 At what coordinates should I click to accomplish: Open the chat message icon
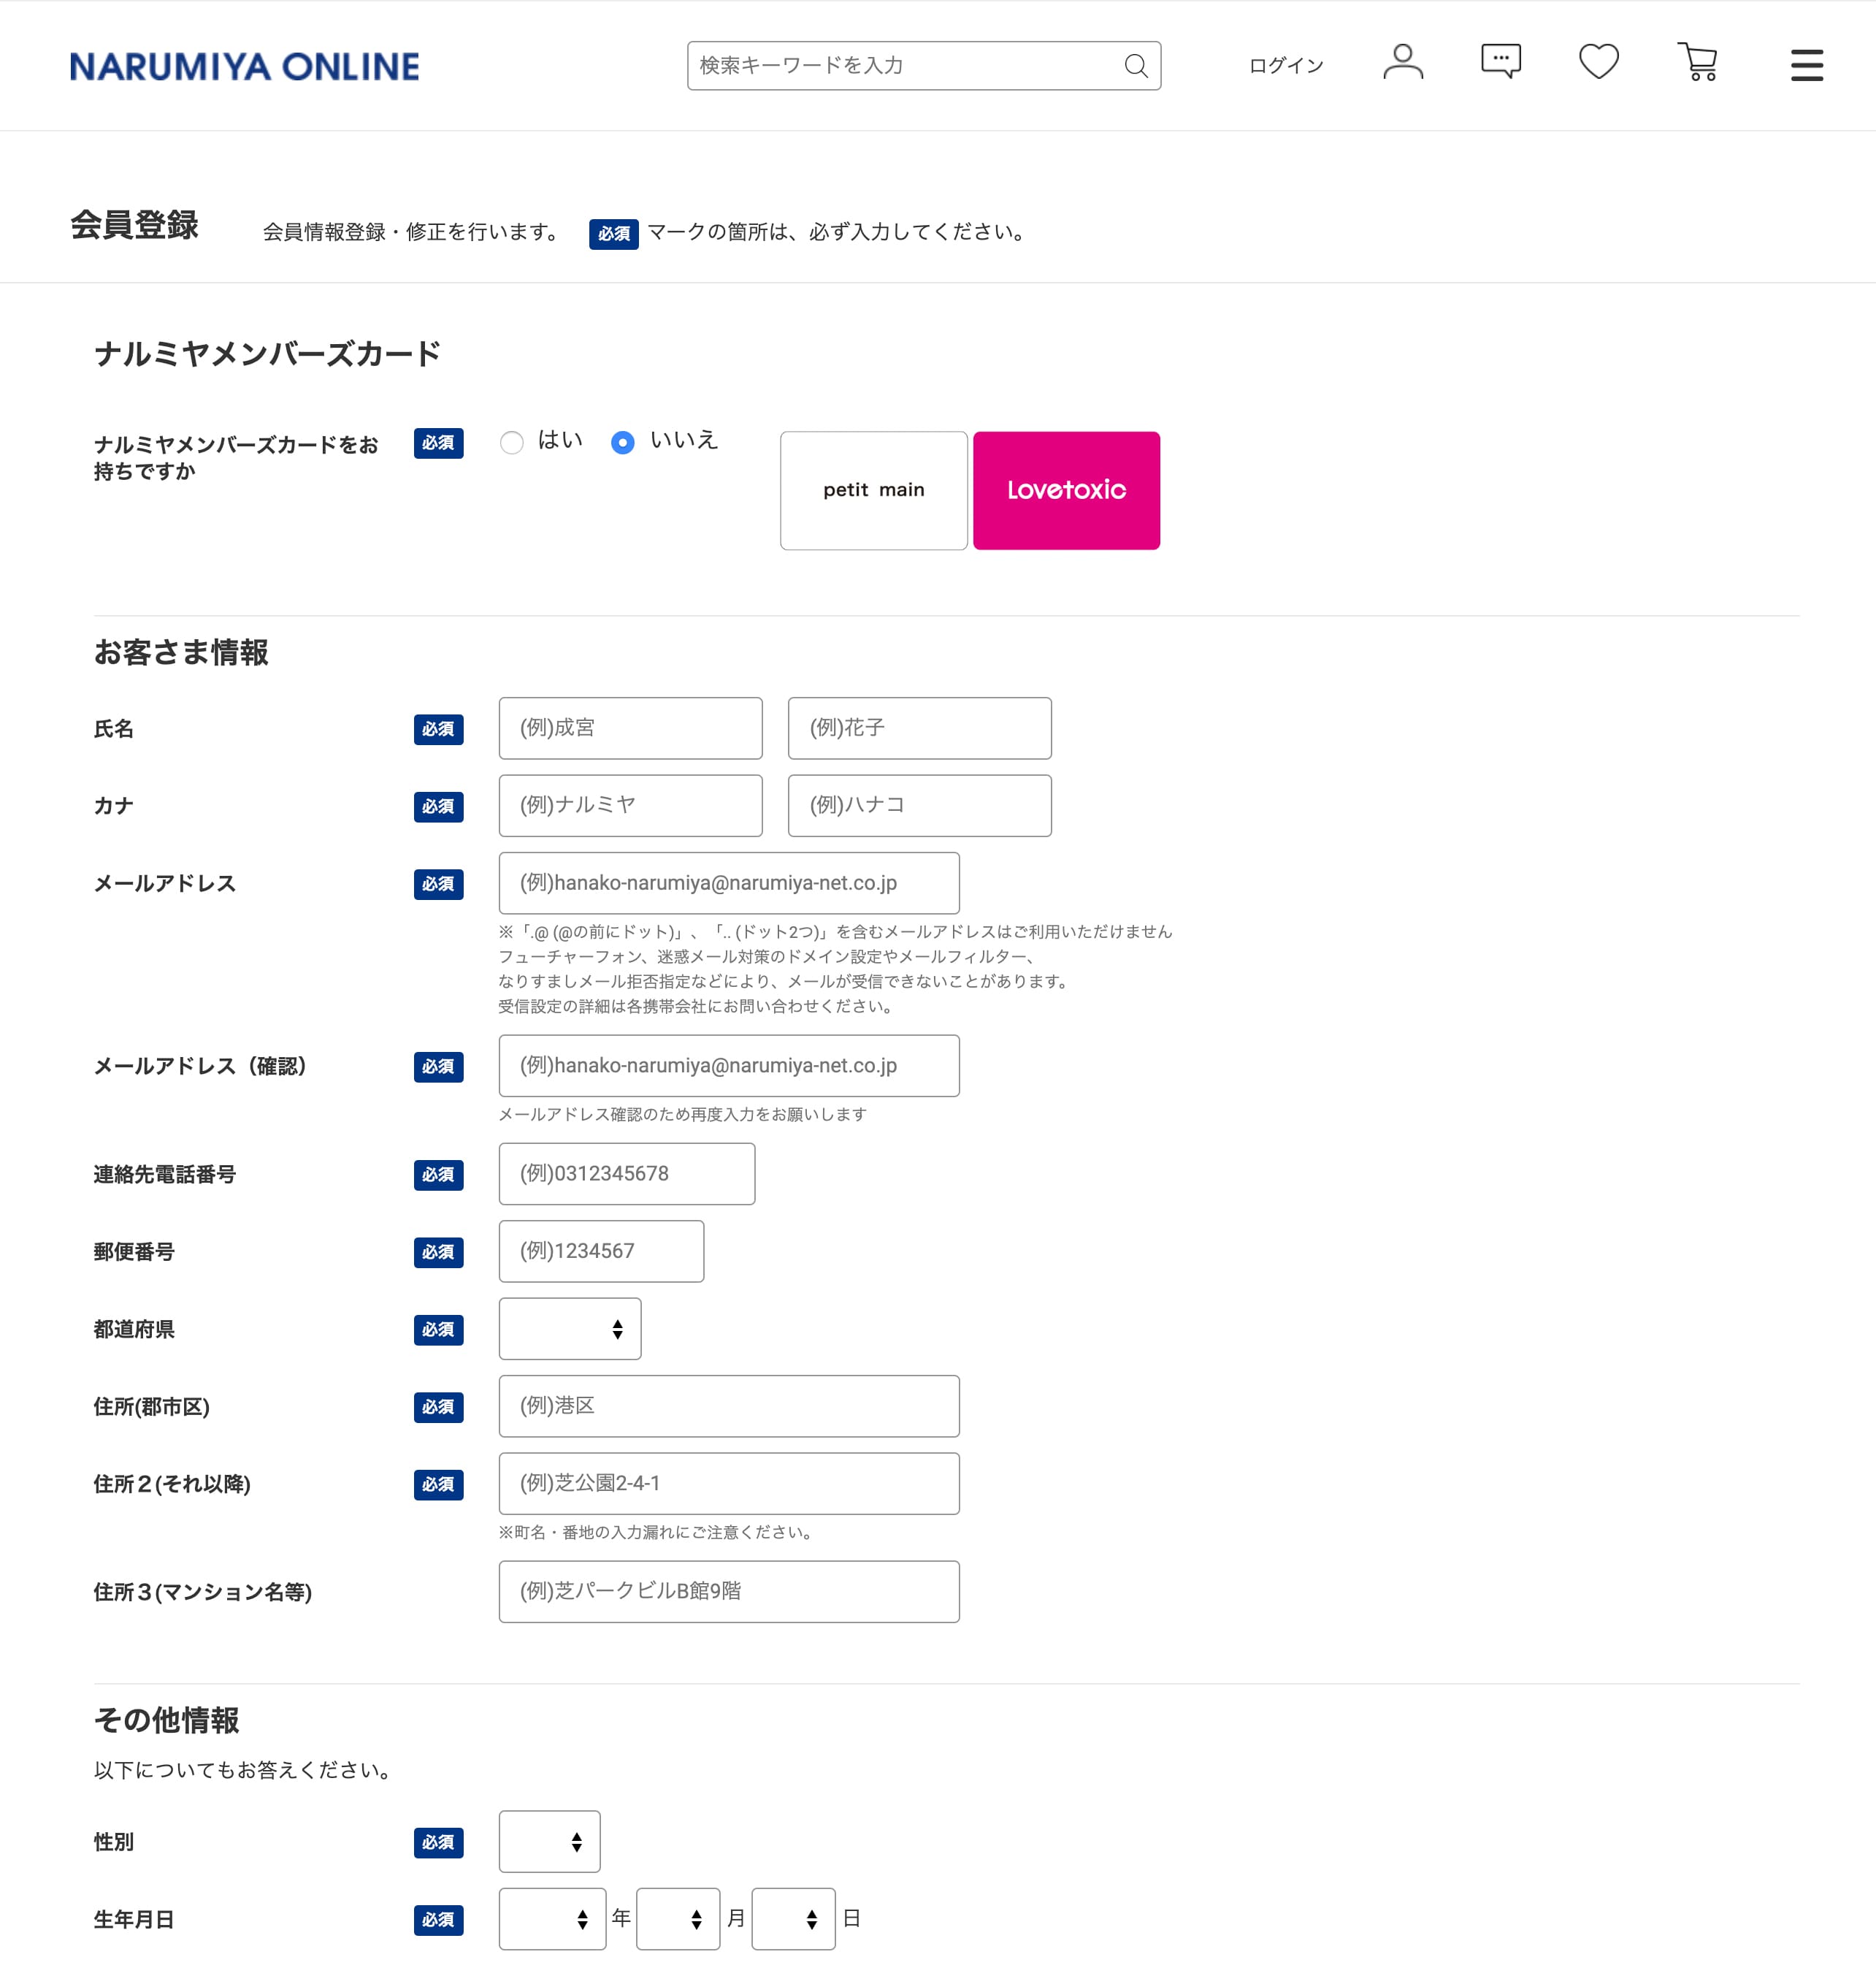click(x=1500, y=62)
